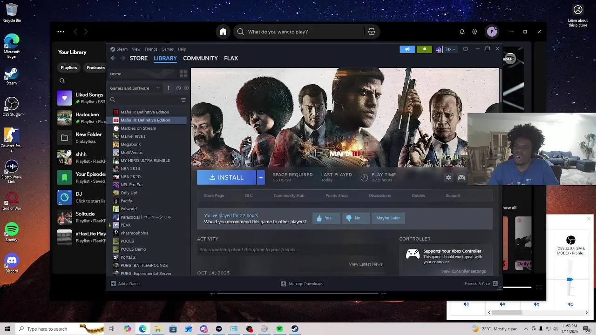
Task: Click the library search field
Action: [144, 100]
